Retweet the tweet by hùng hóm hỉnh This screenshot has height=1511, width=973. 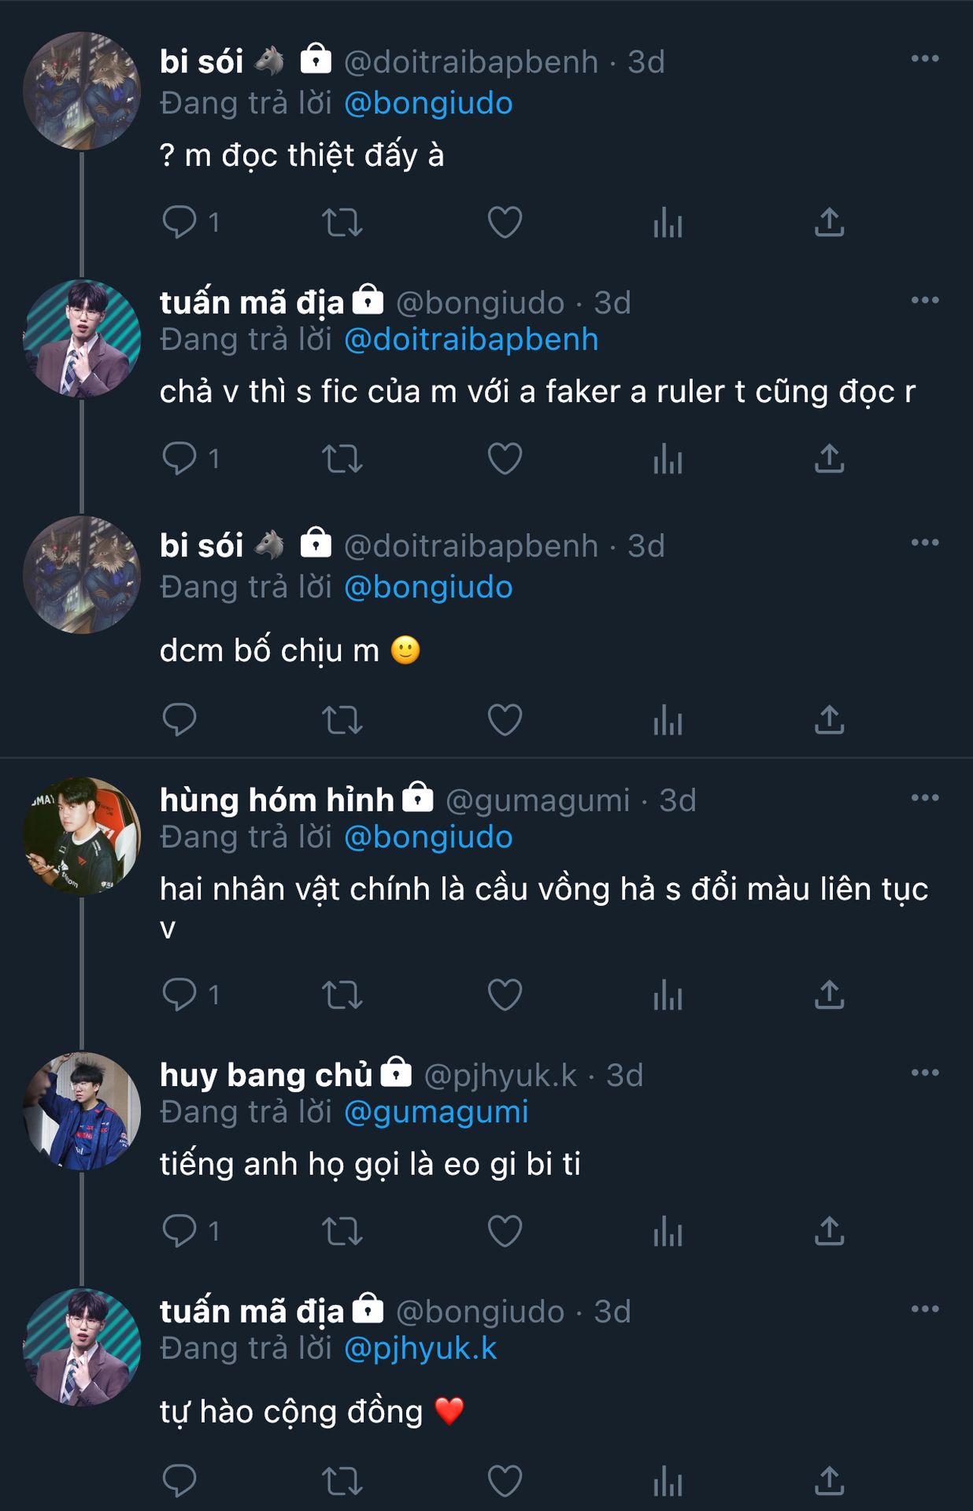342,996
